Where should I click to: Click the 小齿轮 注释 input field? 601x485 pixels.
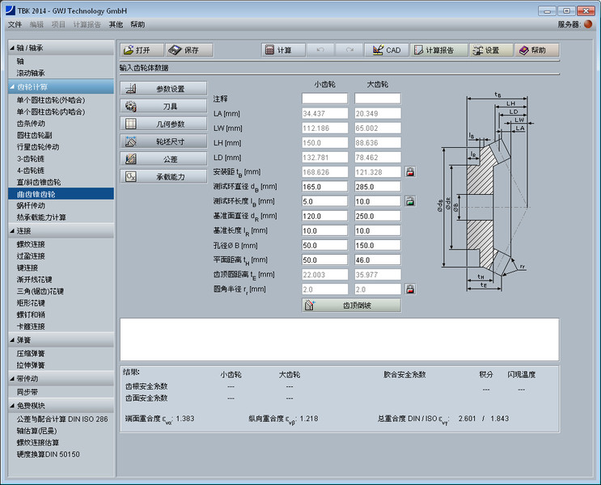[324, 99]
